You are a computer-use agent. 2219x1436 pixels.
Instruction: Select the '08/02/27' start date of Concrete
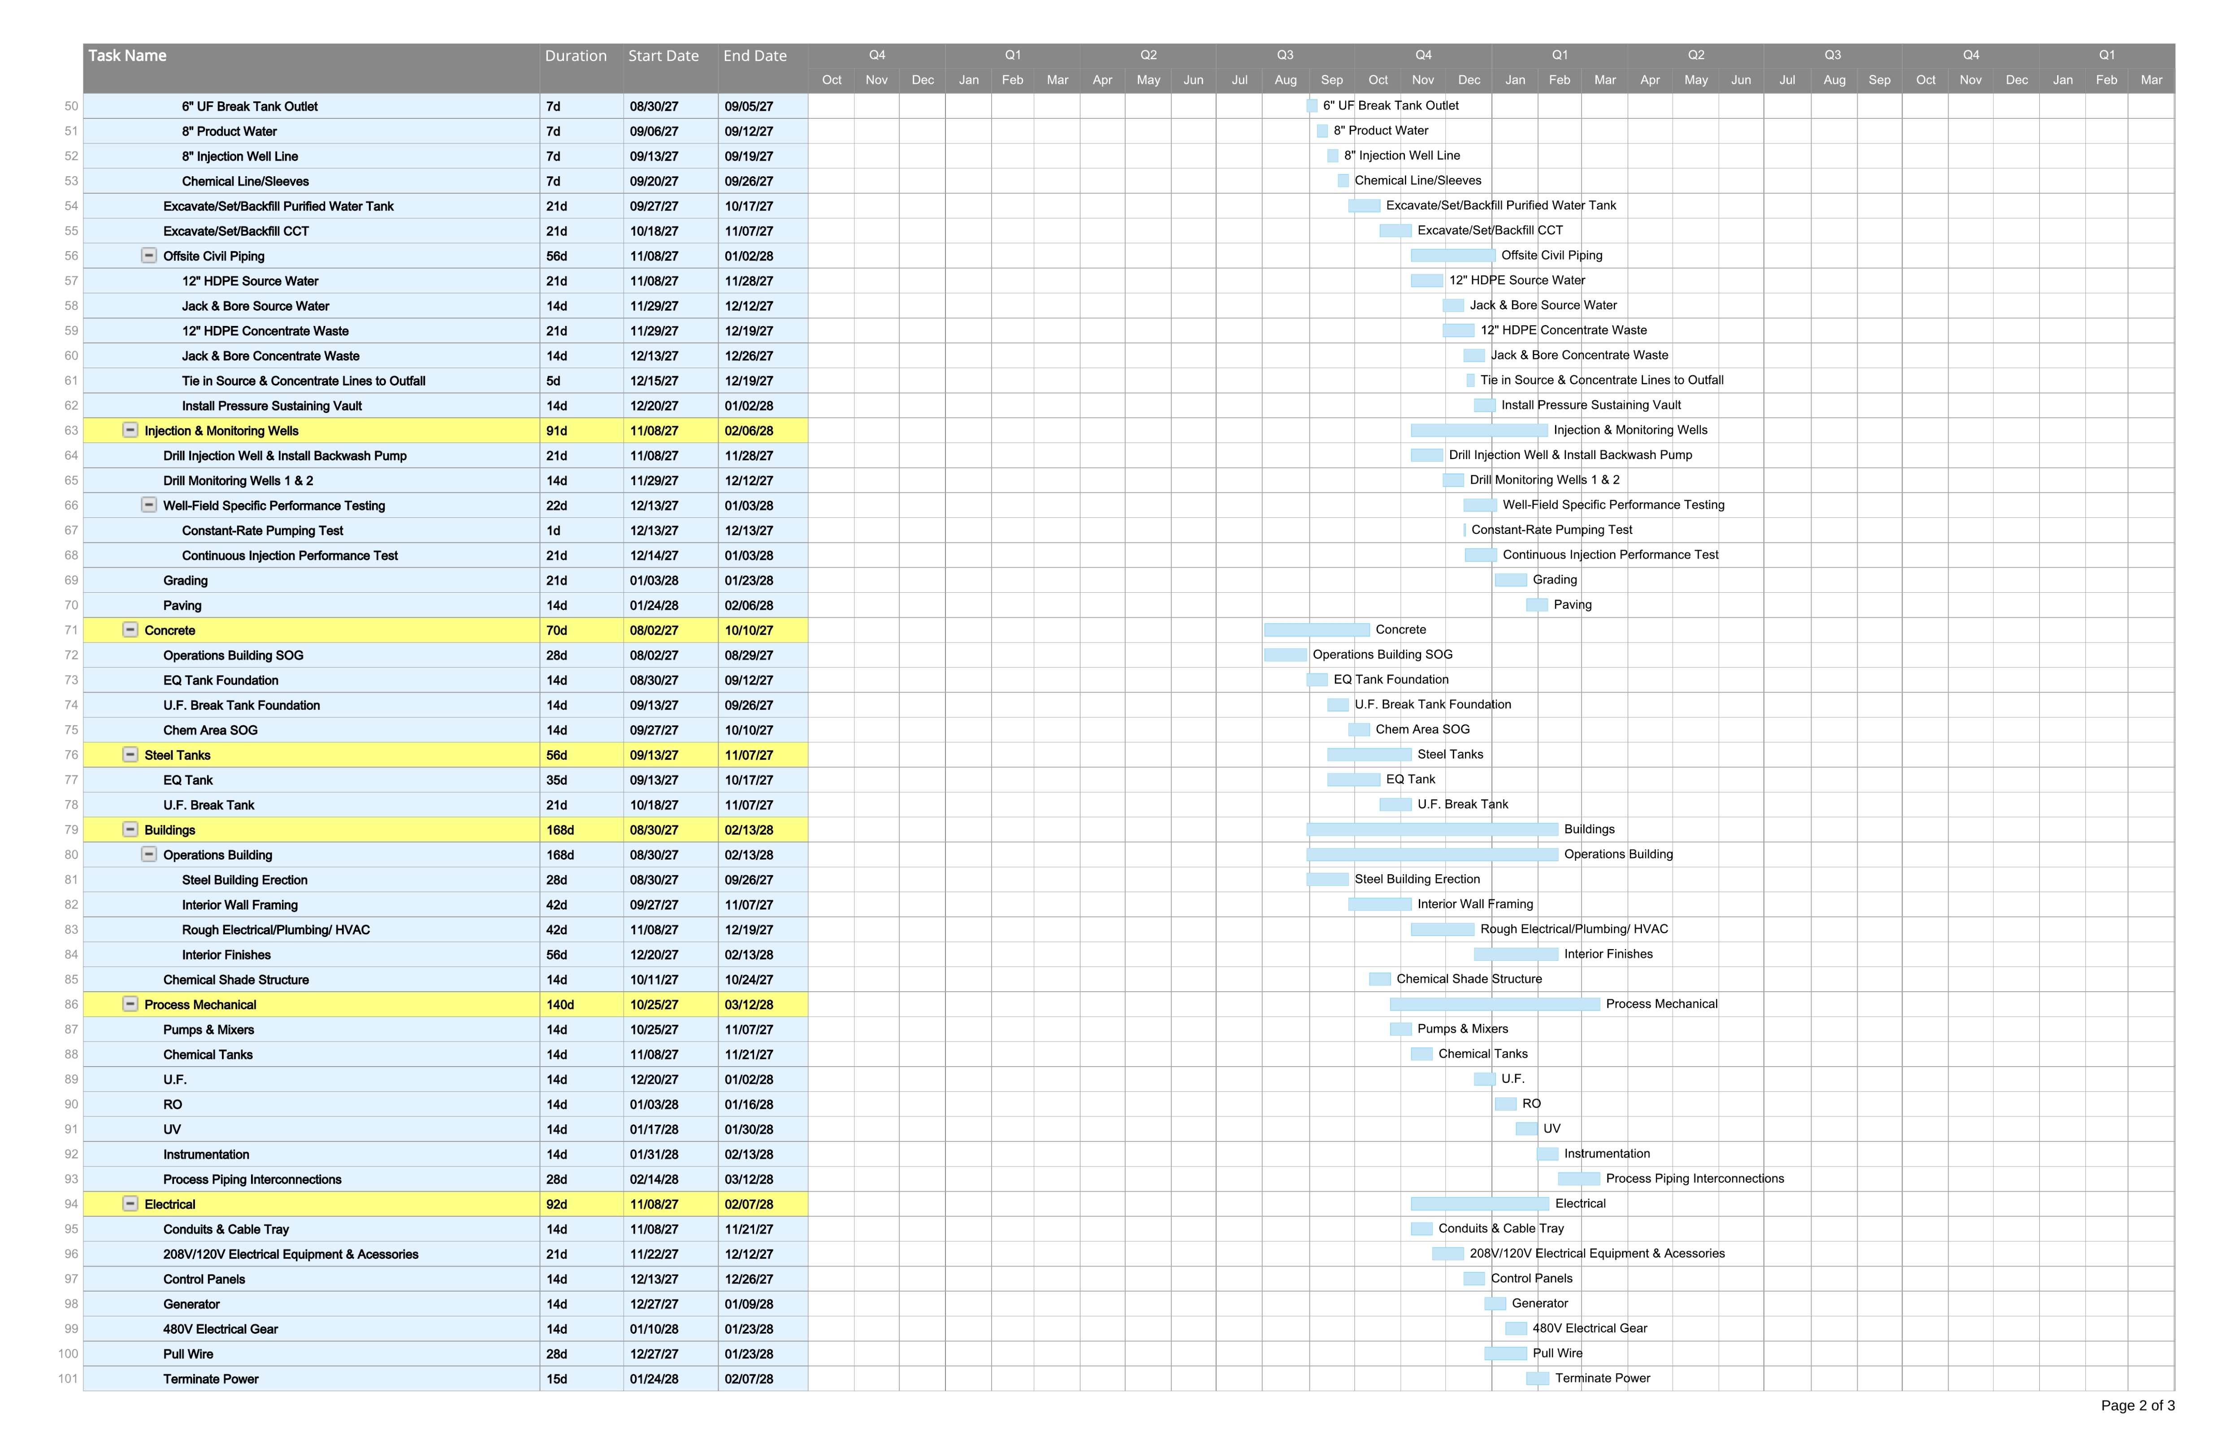[x=671, y=629]
